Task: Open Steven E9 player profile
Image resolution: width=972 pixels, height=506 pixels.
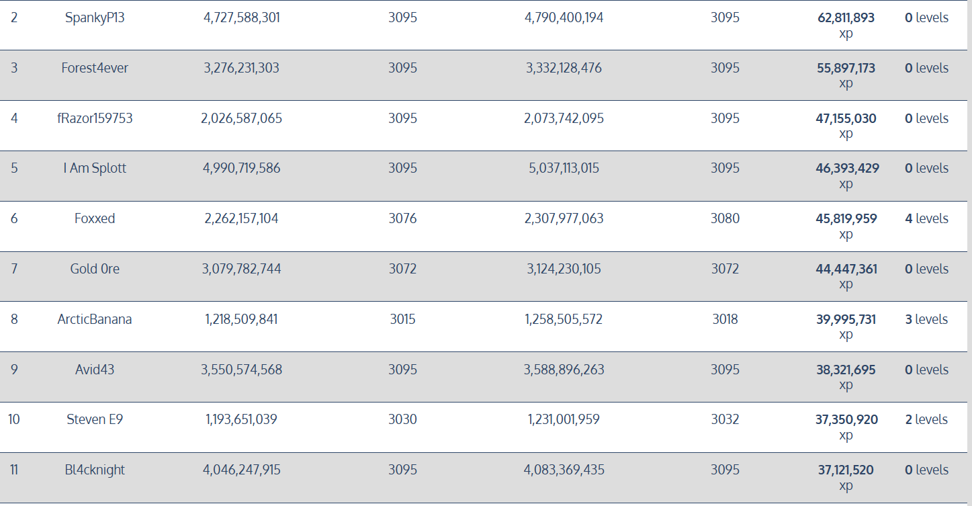Action: [x=95, y=419]
